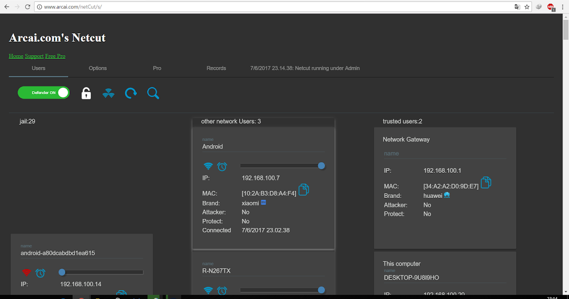Click alarm clock icon on android-a80dcabdbd1ea615 card
Image resolution: width=569 pixels, height=299 pixels.
(40, 273)
